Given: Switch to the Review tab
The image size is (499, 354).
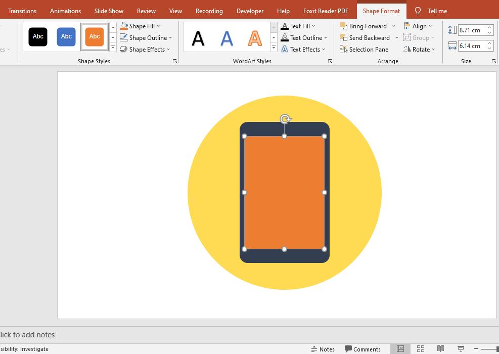Looking at the screenshot, I should [x=146, y=11].
